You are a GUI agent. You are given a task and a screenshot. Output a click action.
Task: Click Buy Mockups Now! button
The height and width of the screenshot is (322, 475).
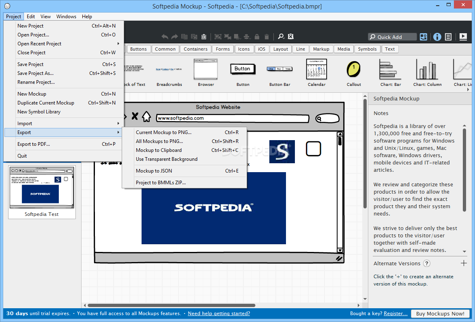440,313
